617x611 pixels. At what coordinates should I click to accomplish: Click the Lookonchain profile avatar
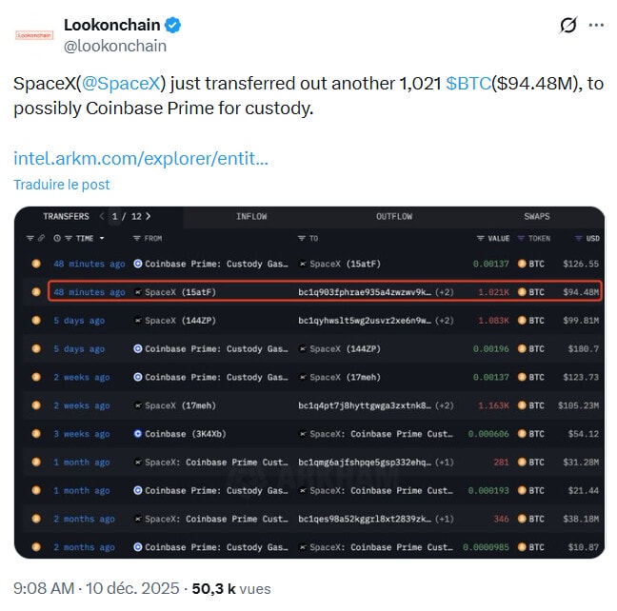click(34, 34)
